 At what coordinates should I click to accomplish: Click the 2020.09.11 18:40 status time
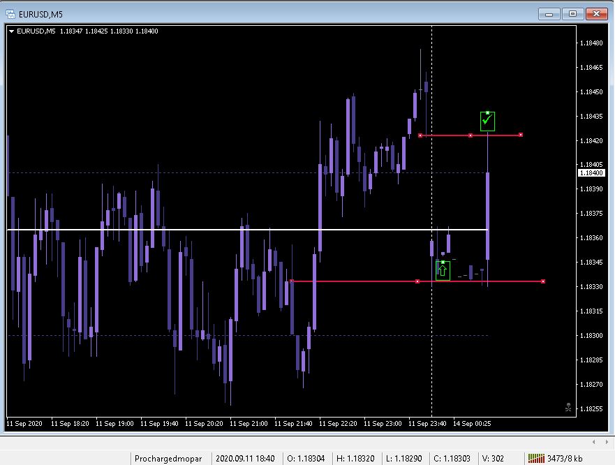[245, 458]
